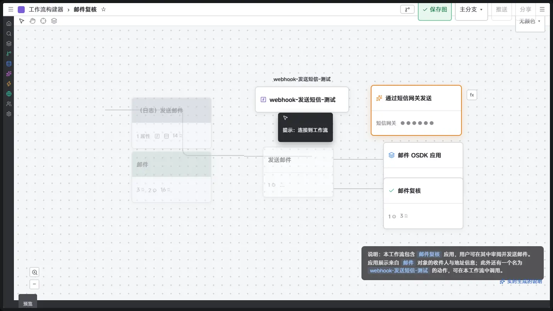
Task: Click the 实时生成的说明 link
Action: tap(521, 281)
